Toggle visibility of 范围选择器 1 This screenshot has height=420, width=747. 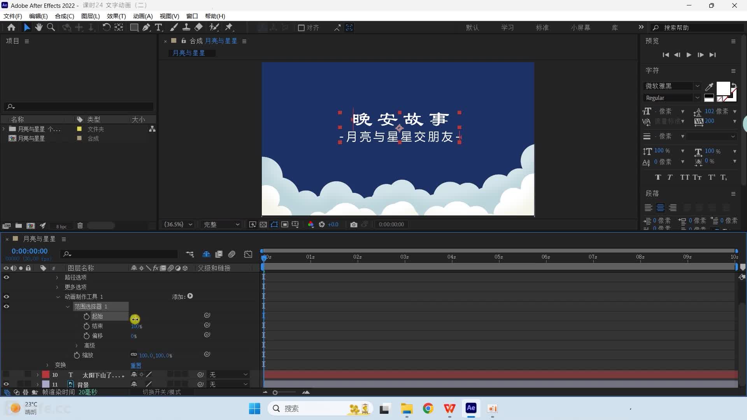(x=6, y=306)
